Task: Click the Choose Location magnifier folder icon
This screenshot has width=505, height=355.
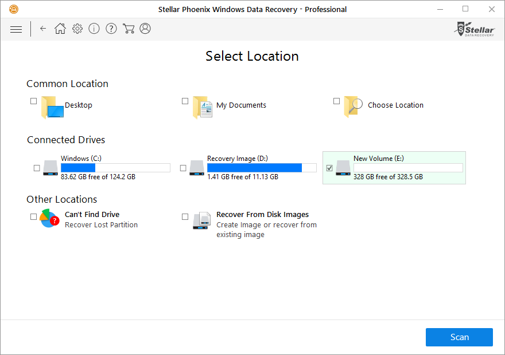Action: pyautogui.click(x=353, y=107)
